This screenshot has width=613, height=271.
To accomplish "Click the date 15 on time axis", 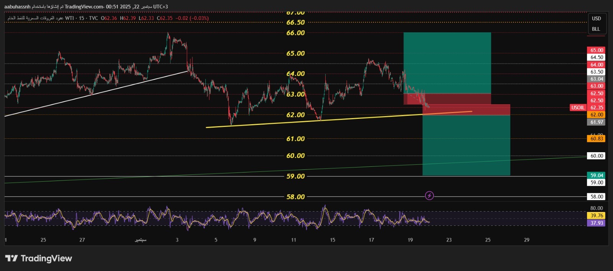I will click(x=332, y=240).
